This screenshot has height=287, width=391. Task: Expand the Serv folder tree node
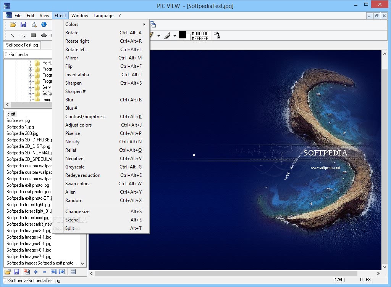pos(30,87)
